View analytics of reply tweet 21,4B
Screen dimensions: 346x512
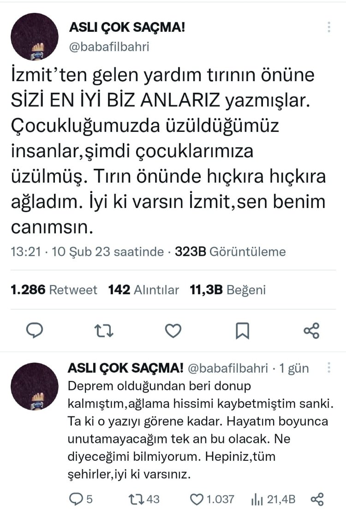273,499
